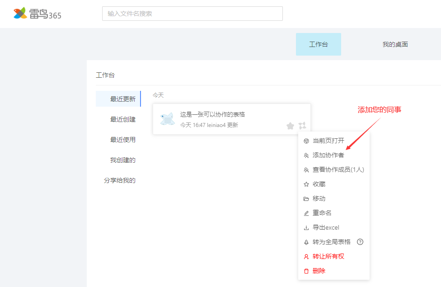Viewport: 441px width, 287px height.
Task: Click the add collaborator person icon
Action: tap(306, 155)
